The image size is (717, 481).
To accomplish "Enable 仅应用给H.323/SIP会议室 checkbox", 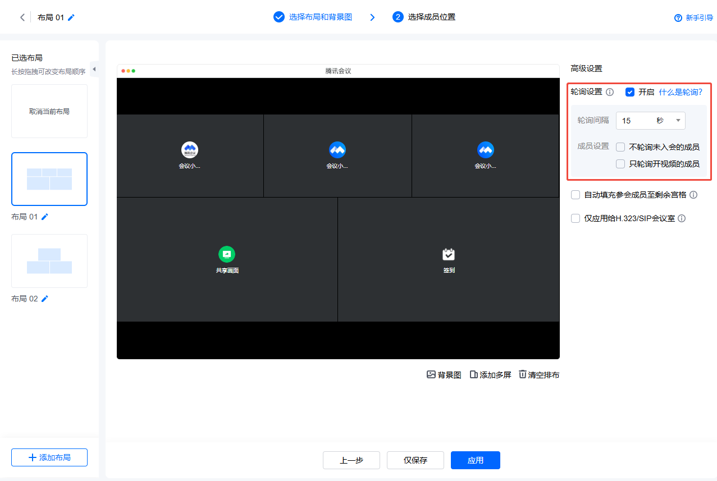I will pos(576,218).
